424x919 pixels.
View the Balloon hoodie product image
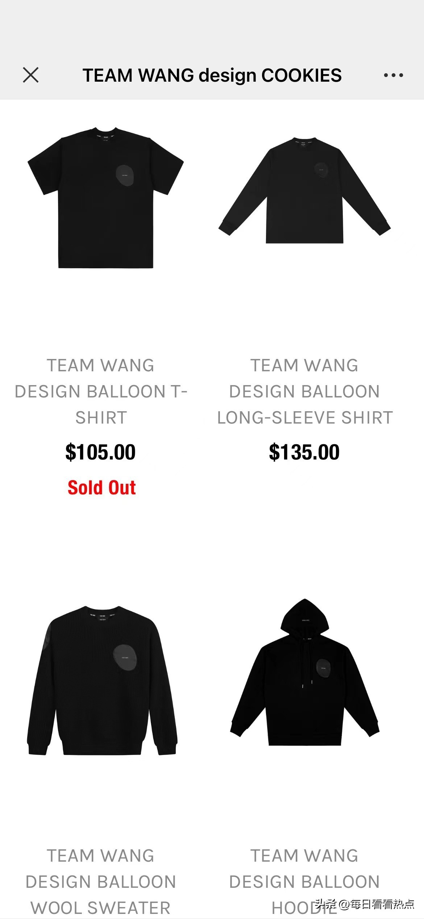pos(305,672)
